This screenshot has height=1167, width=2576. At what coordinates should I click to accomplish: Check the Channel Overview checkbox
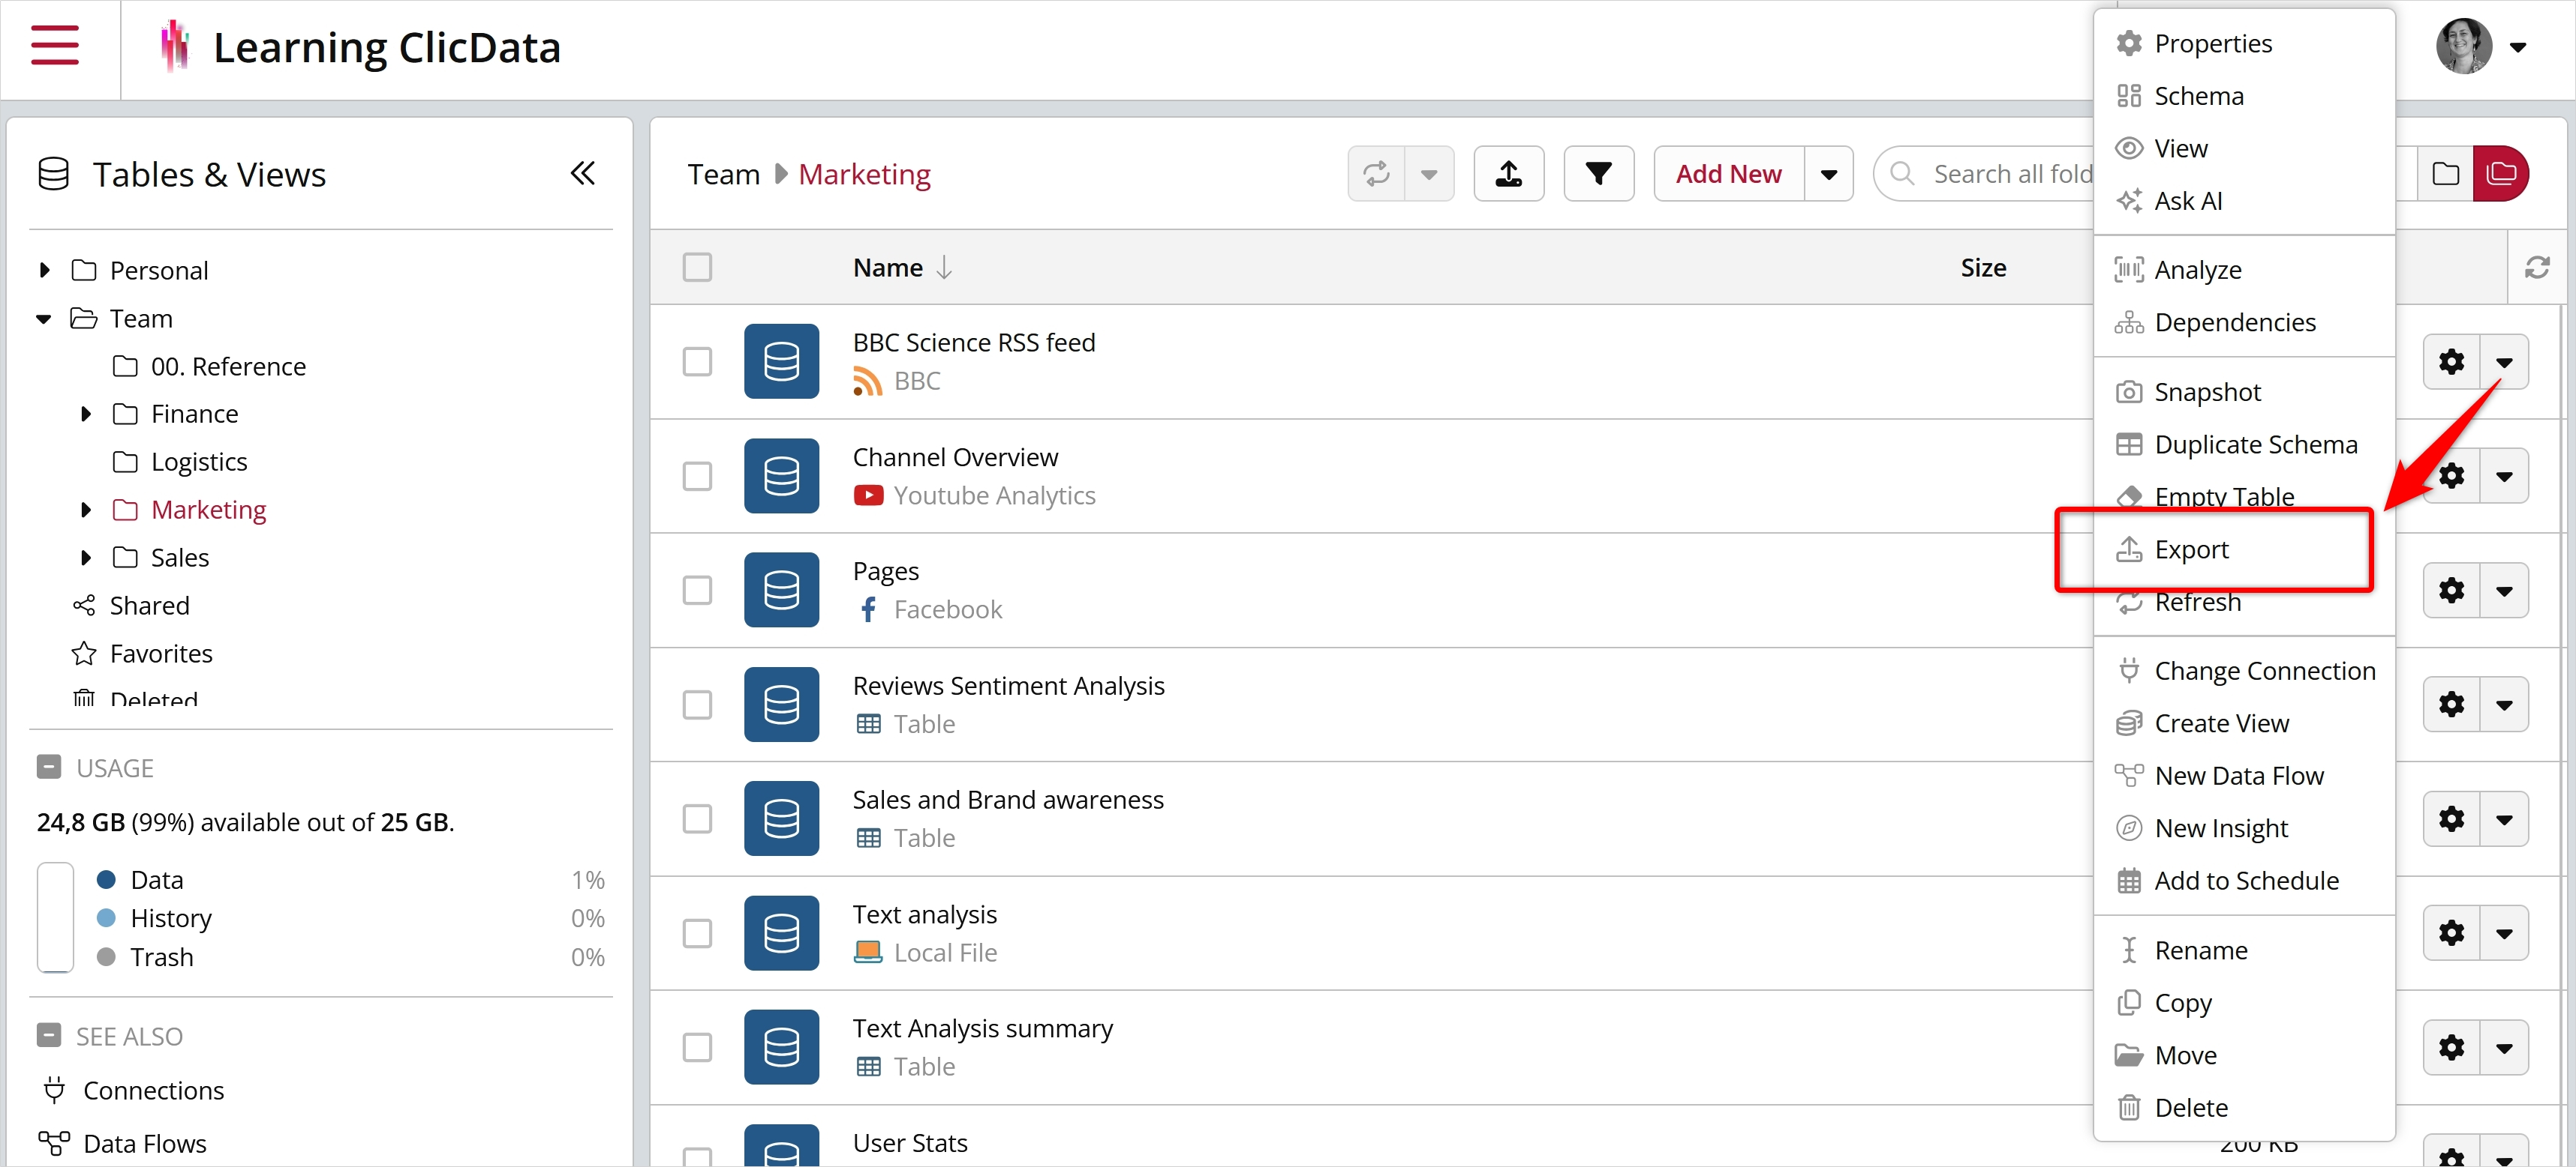click(697, 477)
